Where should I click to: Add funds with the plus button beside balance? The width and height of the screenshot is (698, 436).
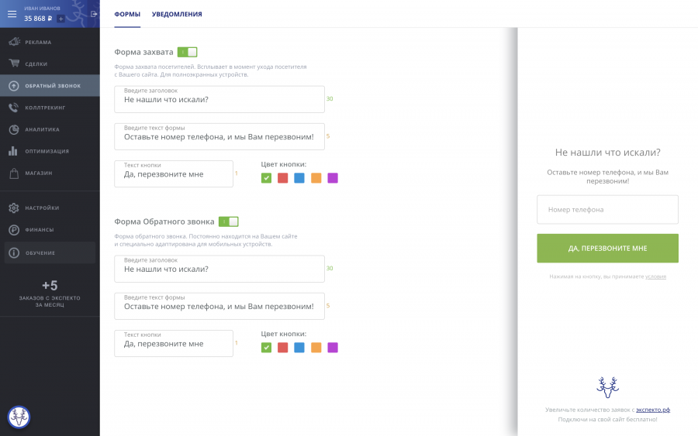point(61,19)
